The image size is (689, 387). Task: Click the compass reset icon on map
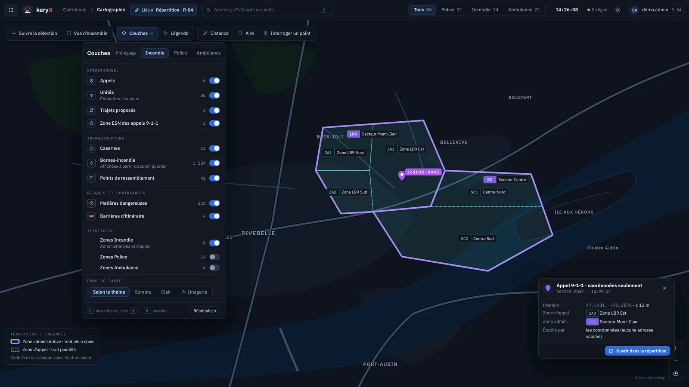click(676, 374)
